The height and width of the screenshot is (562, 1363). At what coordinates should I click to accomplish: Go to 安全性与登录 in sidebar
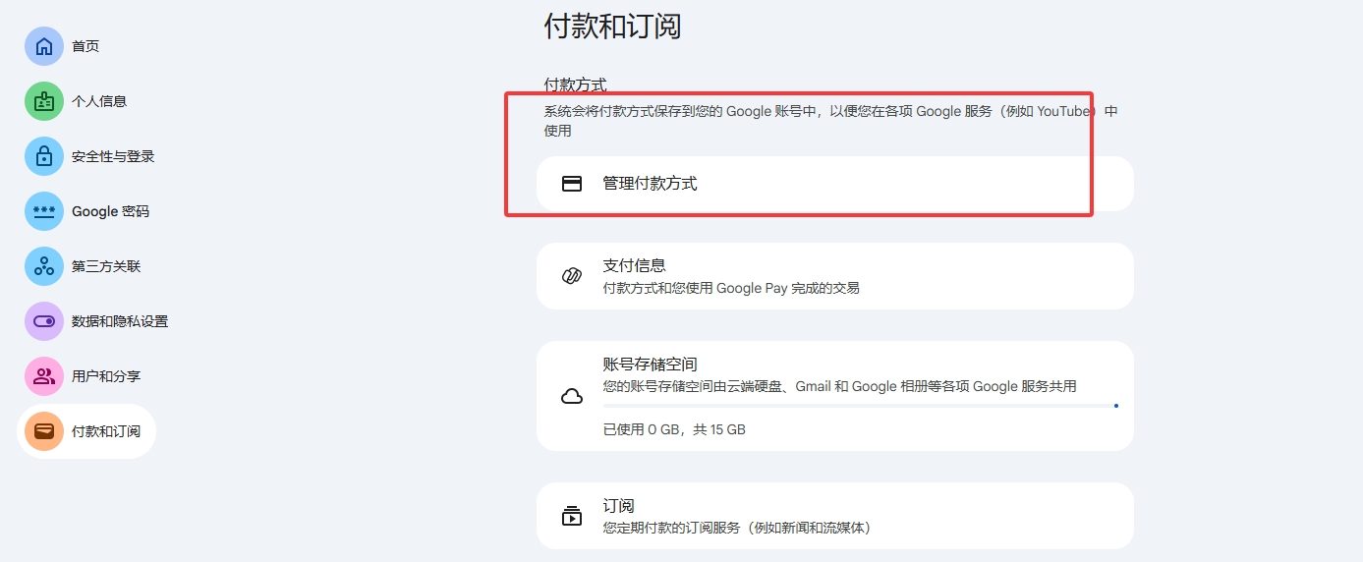pos(113,156)
